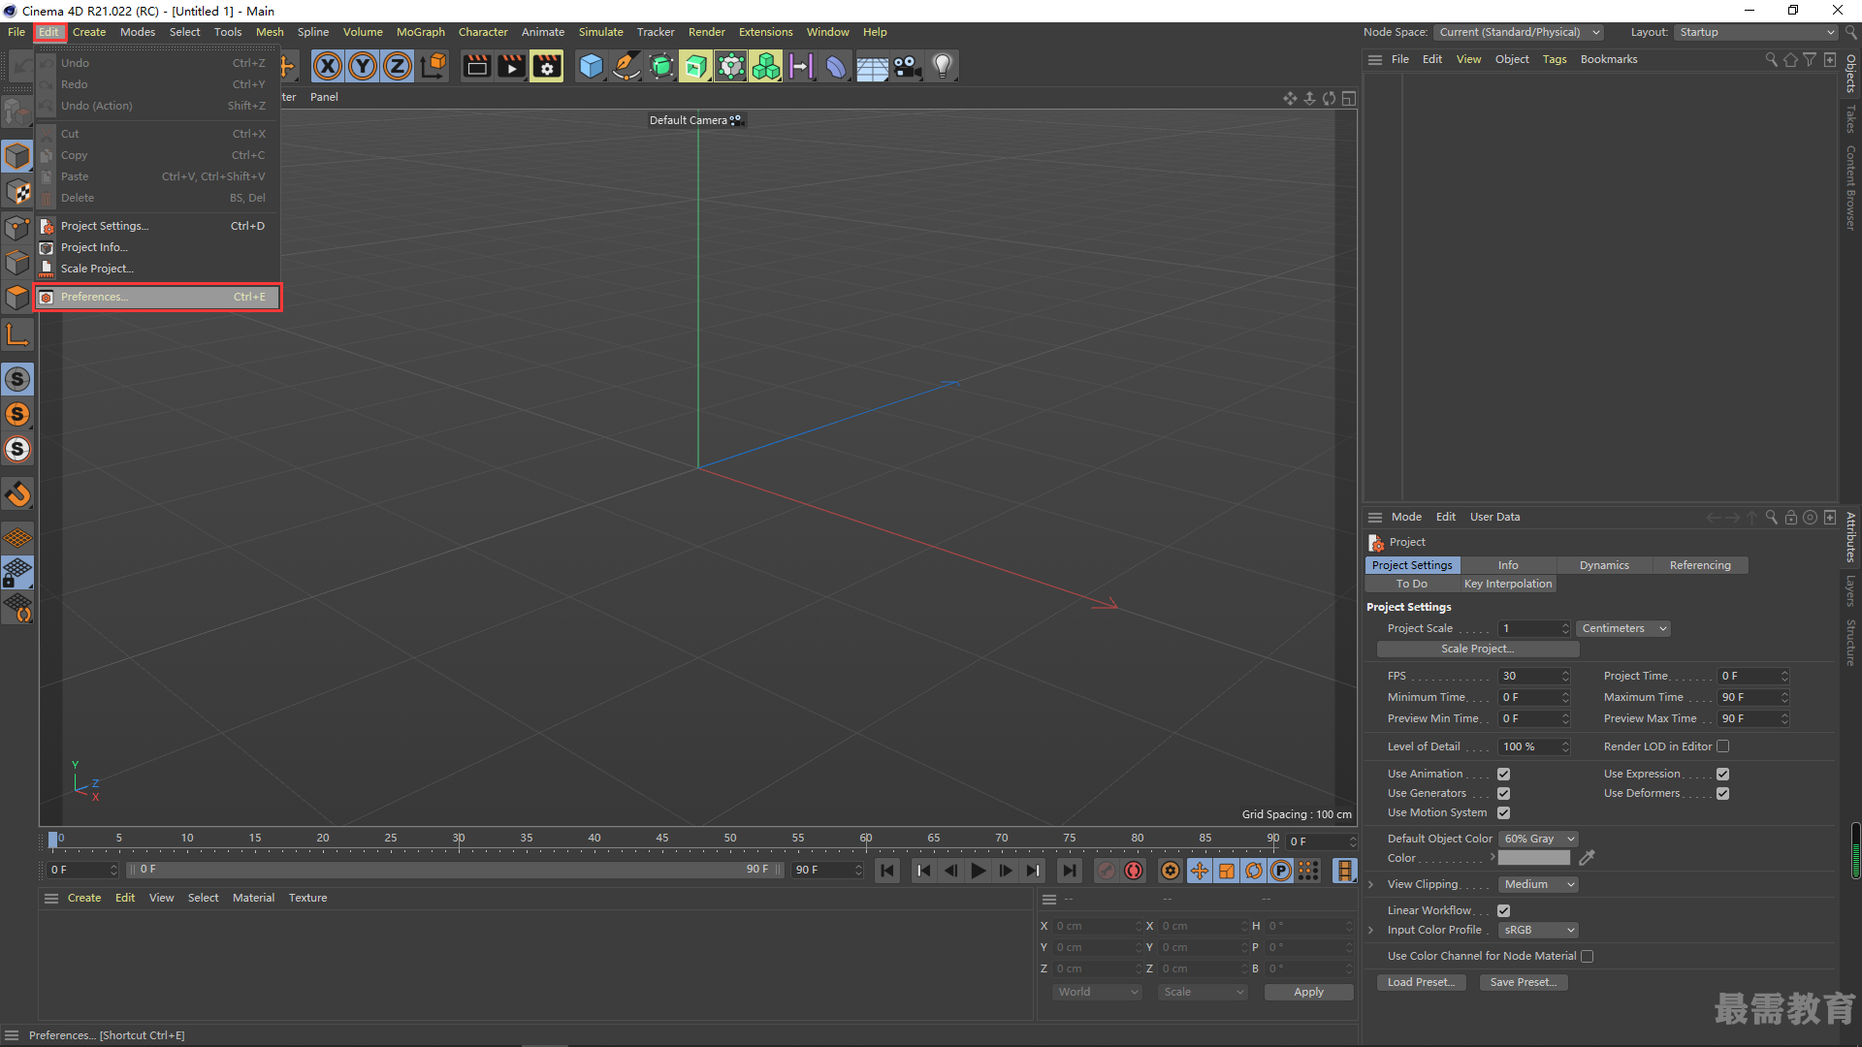This screenshot has height=1047, width=1862.
Task: Open Default Object Color dropdown
Action: click(x=1538, y=839)
